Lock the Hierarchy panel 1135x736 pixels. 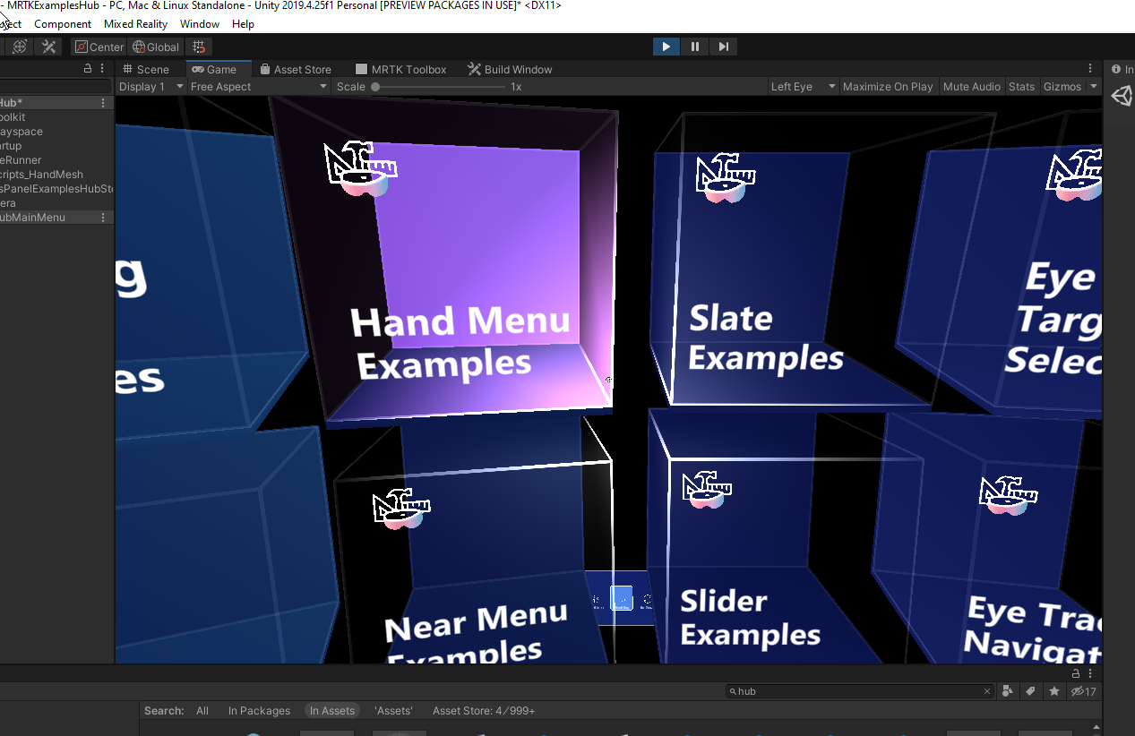87,69
